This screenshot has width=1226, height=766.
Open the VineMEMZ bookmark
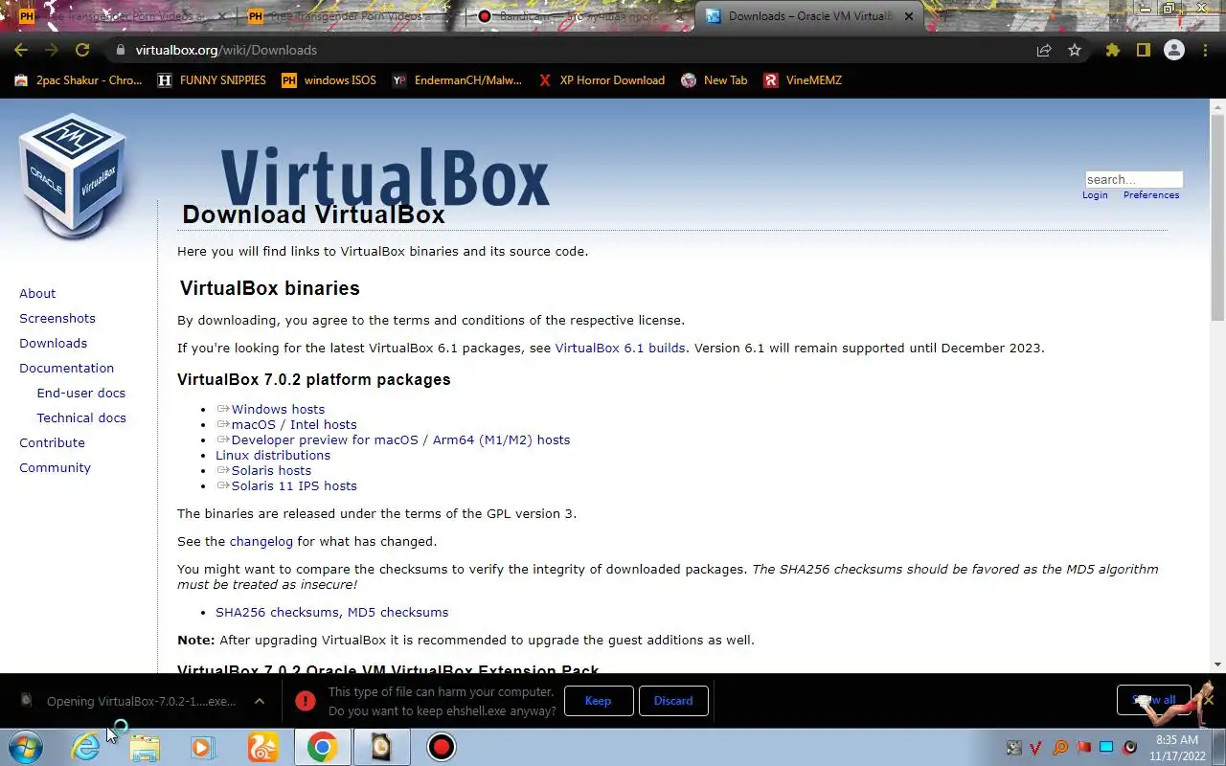(x=803, y=80)
